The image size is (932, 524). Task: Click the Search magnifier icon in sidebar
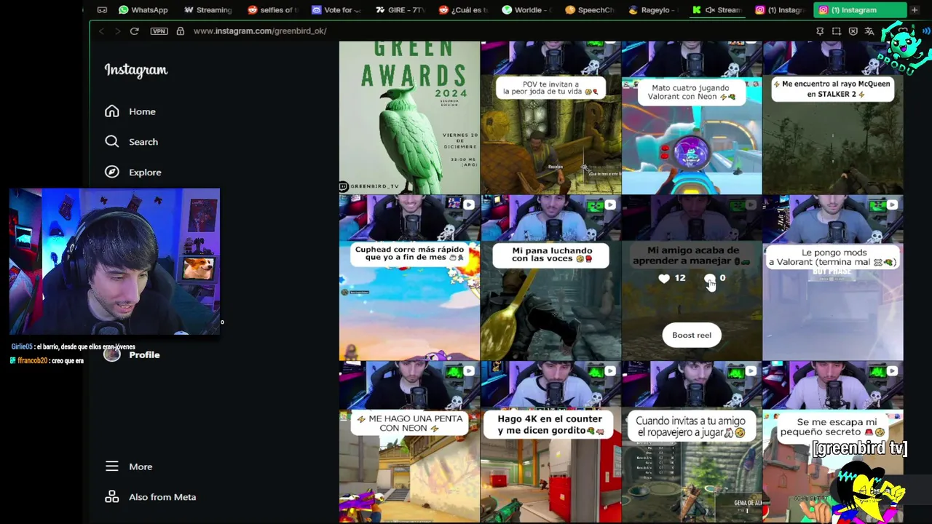click(x=111, y=142)
